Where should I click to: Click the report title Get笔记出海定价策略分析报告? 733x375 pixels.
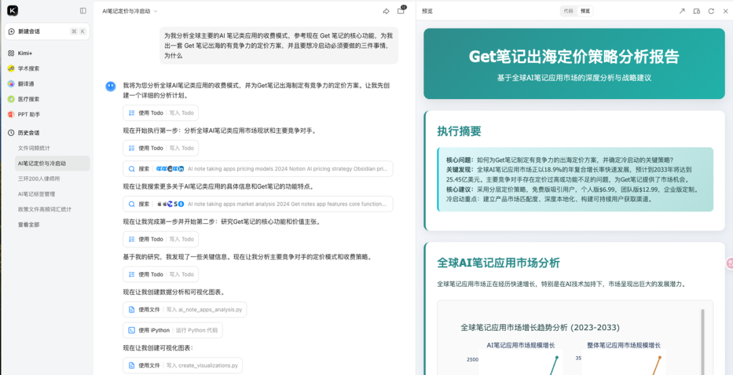click(x=574, y=57)
